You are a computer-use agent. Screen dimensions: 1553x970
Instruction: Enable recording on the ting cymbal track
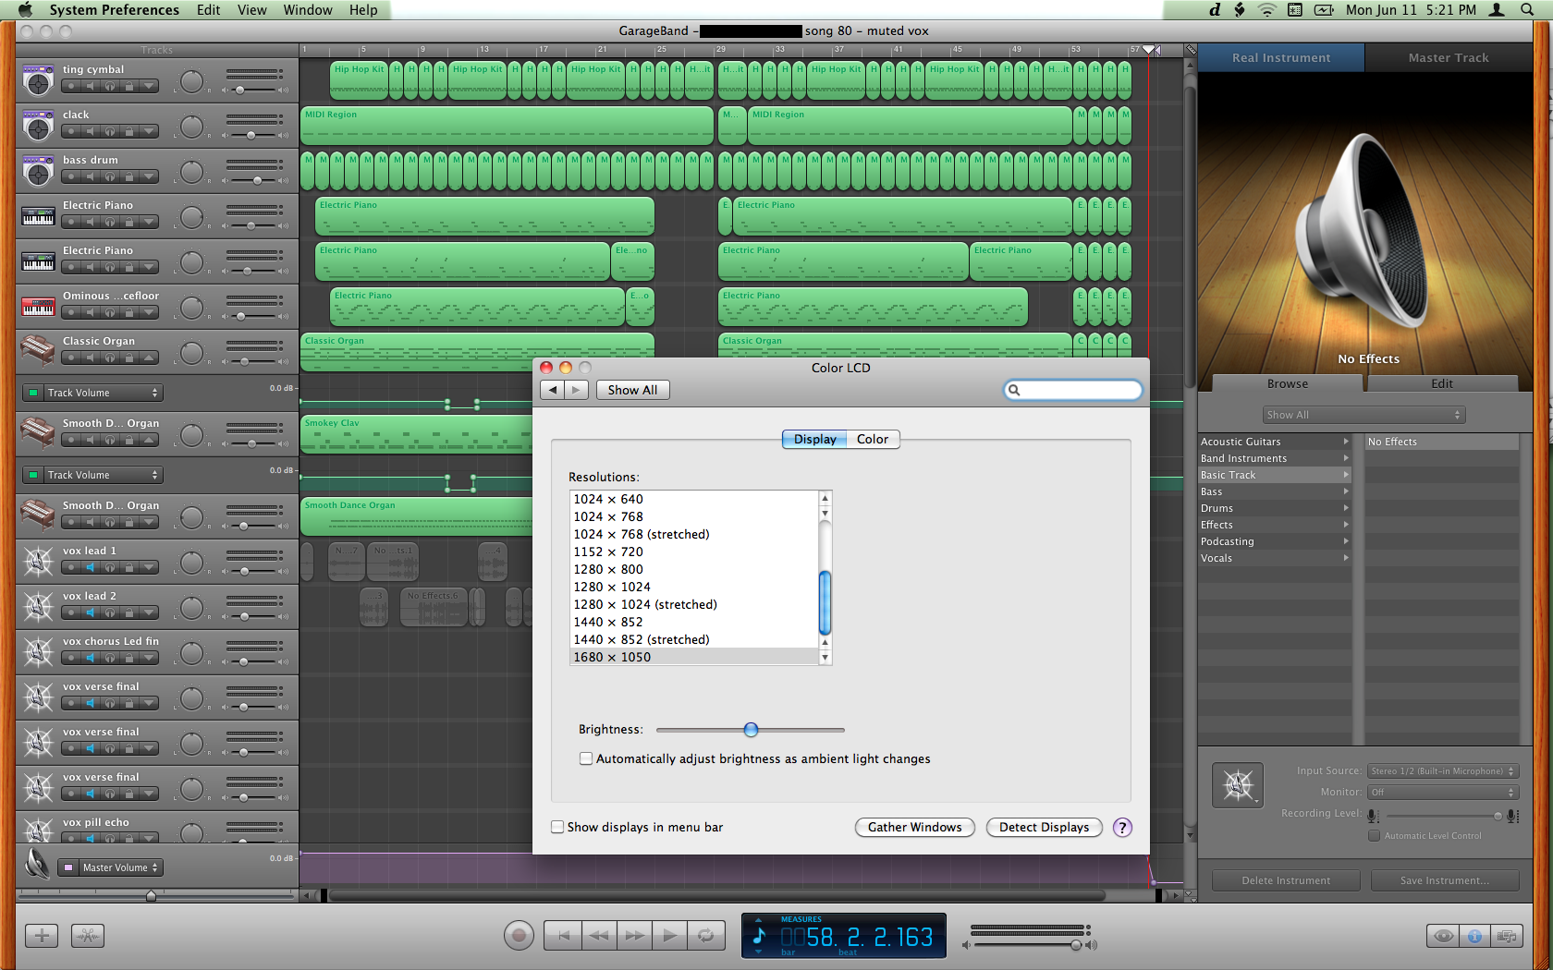click(x=71, y=86)
